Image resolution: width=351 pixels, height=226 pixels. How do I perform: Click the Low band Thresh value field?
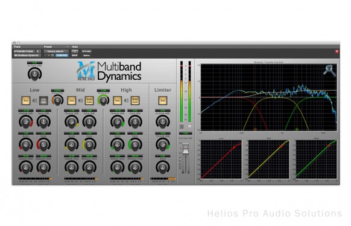[x=26, y=111]
